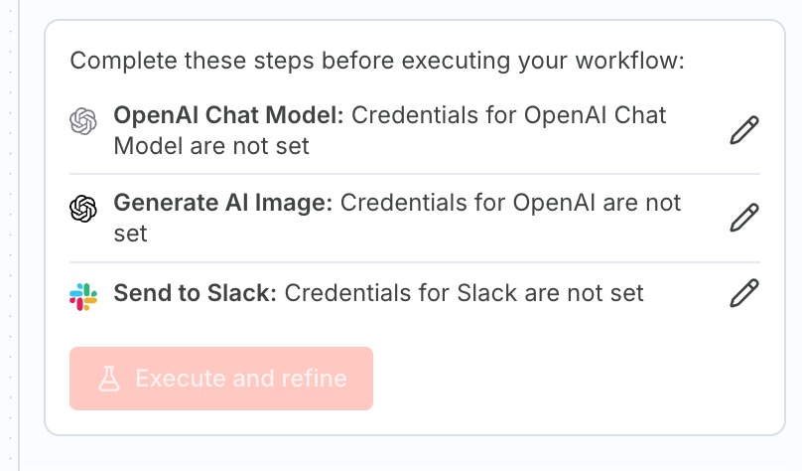This screenshot has height=471, width=802.
Task: Click 'Credentials for OpenAI are not set' message
Action: tap(511, 203)
